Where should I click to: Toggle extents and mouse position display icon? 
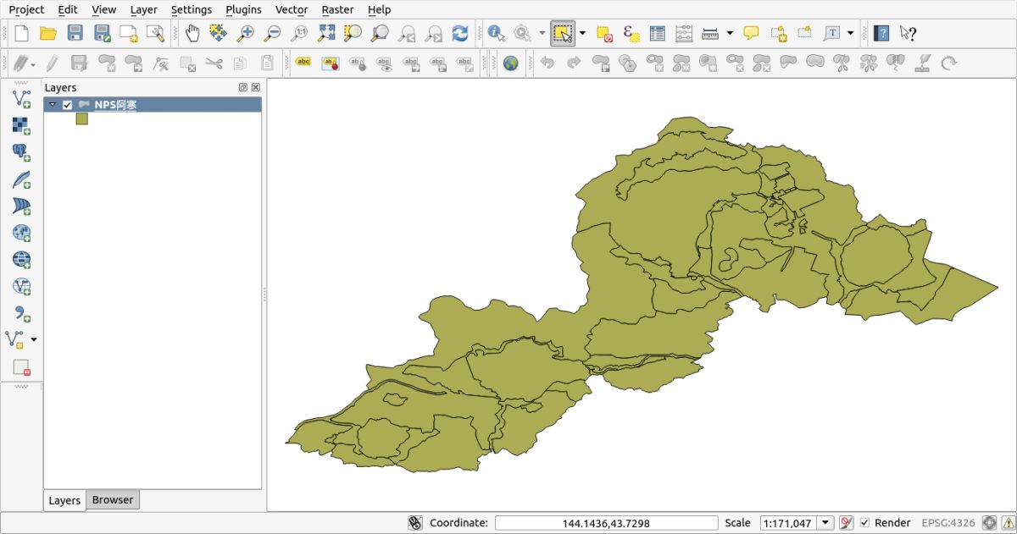pos(414,523)
